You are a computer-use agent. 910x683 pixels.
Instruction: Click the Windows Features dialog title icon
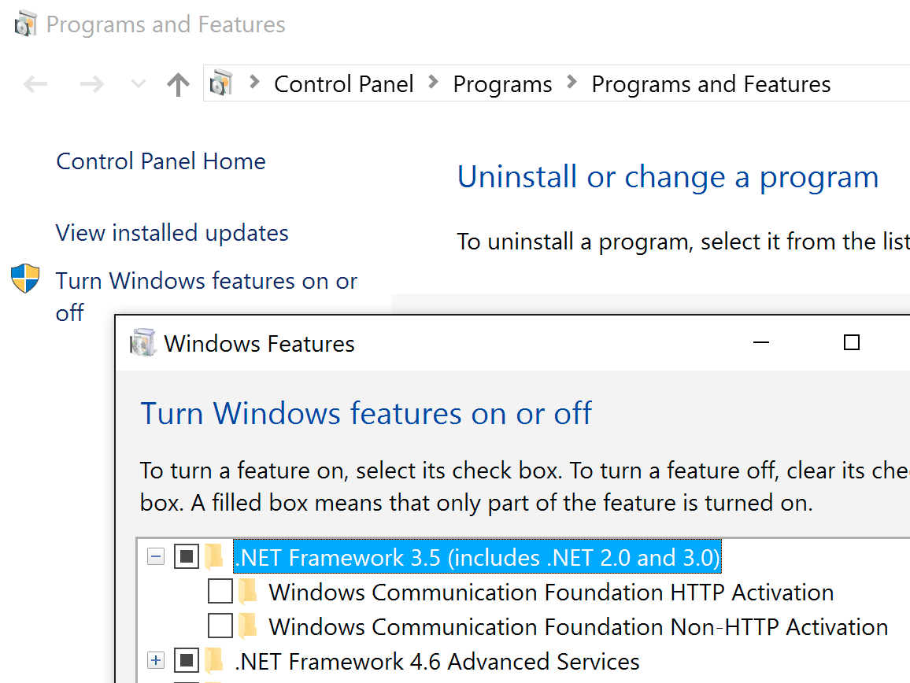point(143,343)
